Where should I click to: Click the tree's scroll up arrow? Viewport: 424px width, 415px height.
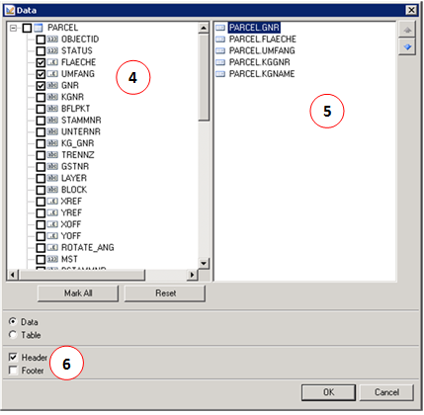(204, 28)
